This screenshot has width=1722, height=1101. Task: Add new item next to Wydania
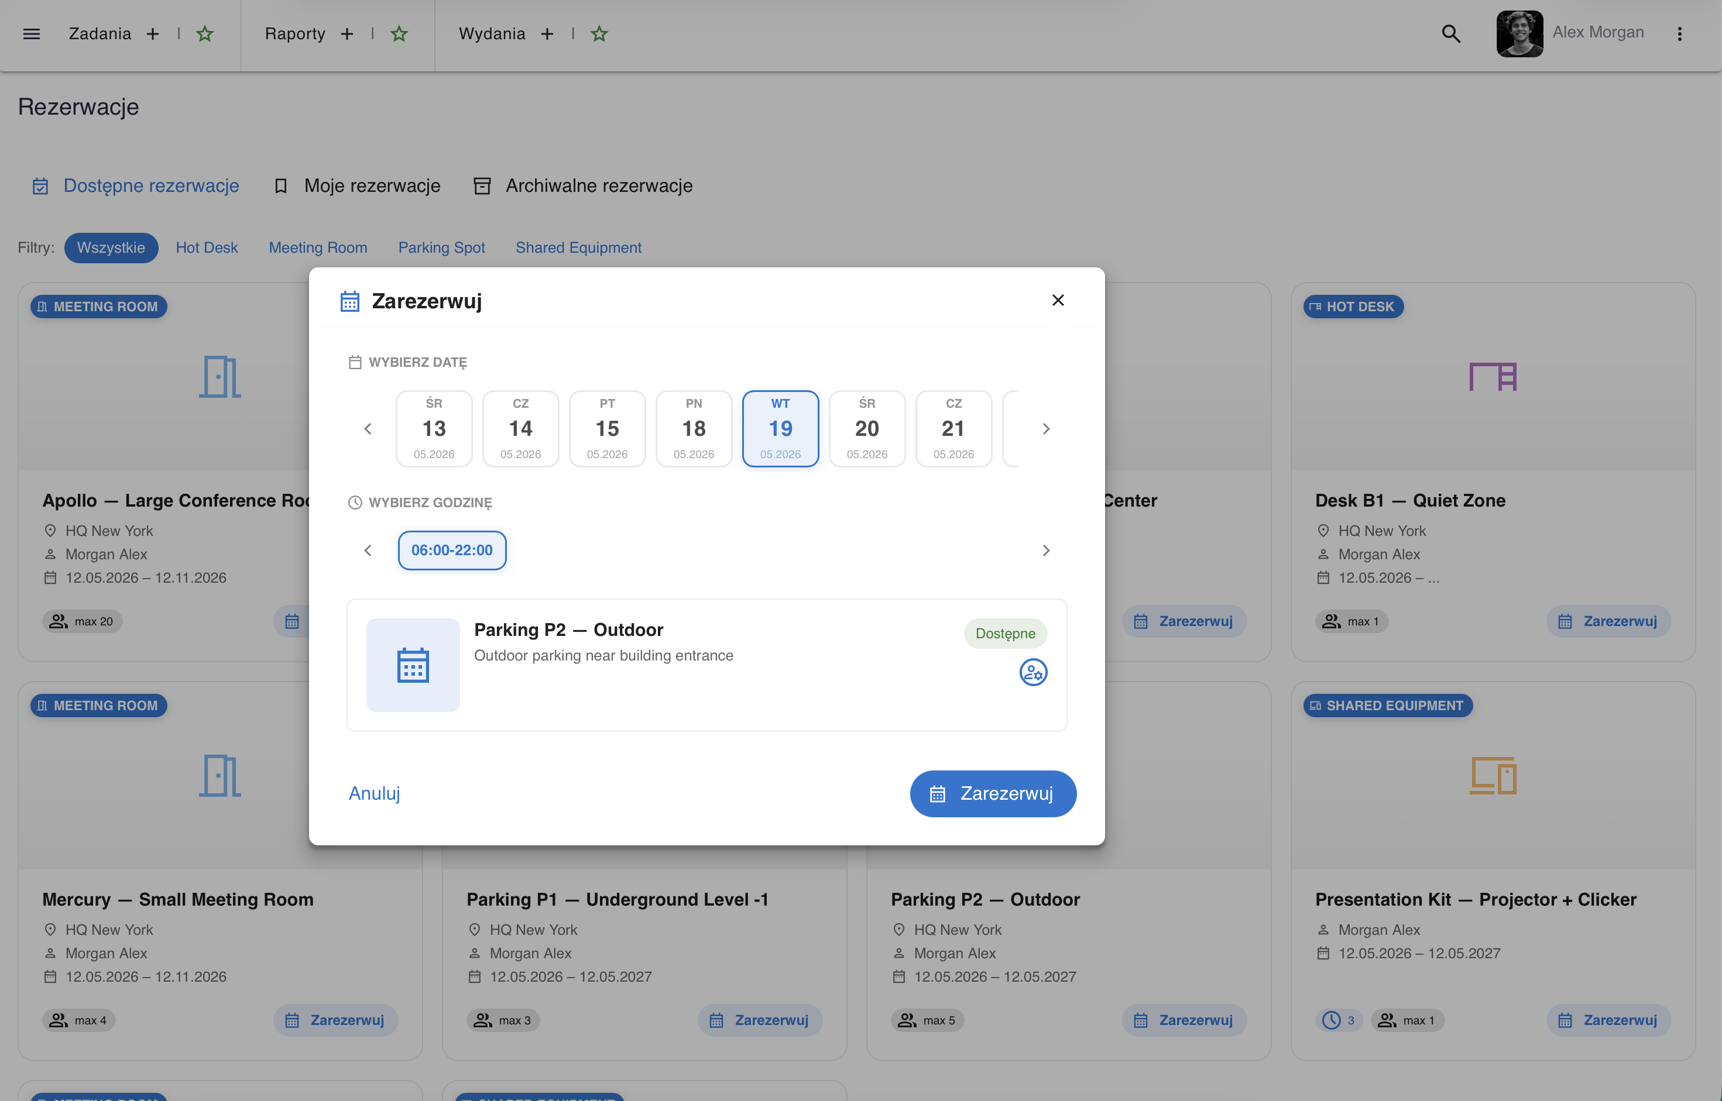click(x=547, y=33)
